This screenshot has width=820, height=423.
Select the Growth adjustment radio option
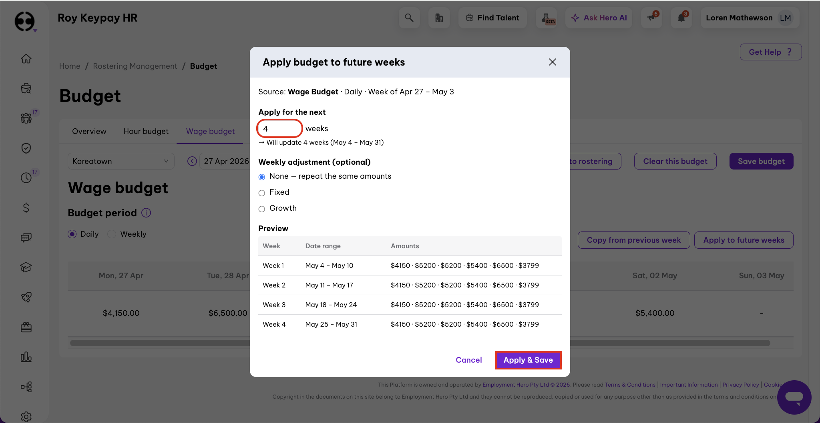point(262,209)
